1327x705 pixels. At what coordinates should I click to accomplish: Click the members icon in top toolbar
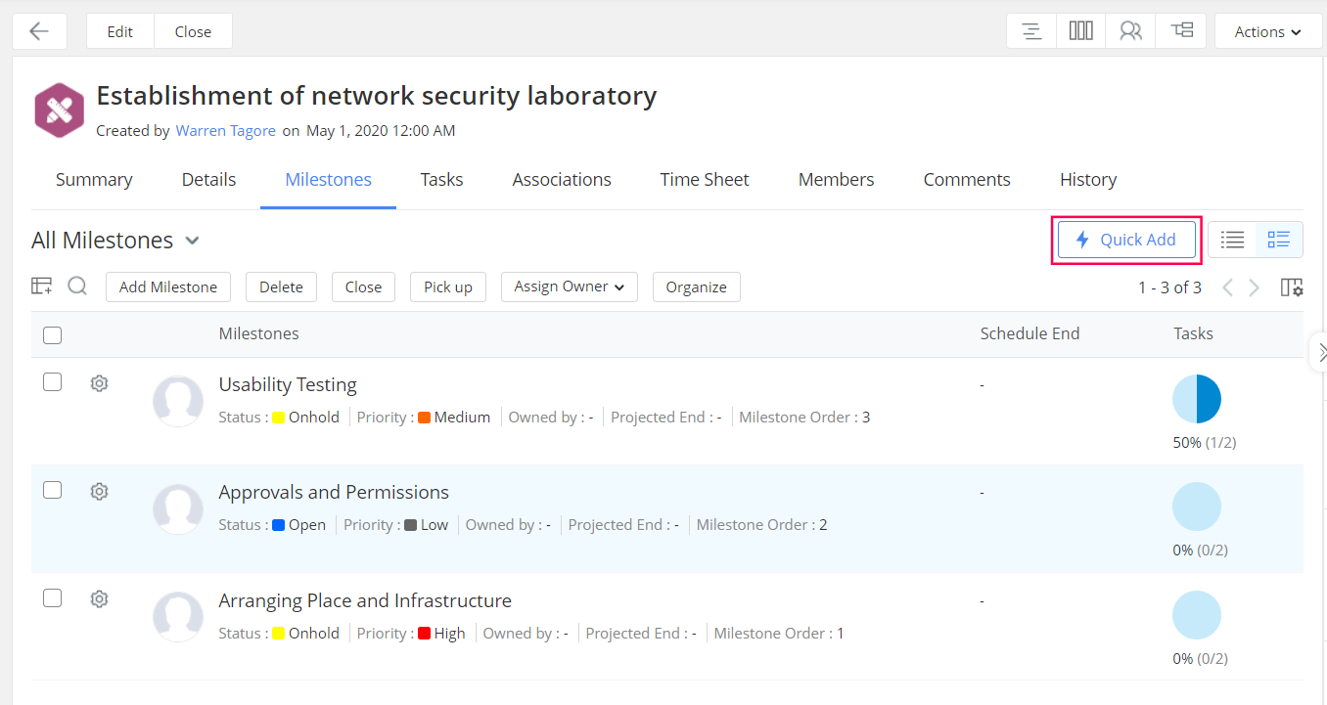(x=1130, y=31)
